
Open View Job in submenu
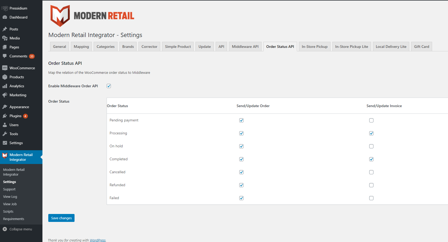(x=10, y=204)
